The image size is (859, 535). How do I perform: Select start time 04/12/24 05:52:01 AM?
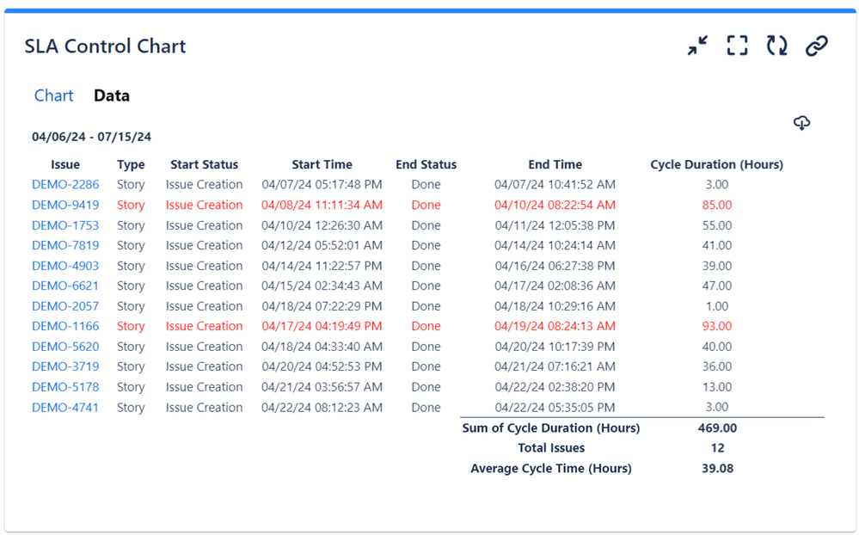322,246
